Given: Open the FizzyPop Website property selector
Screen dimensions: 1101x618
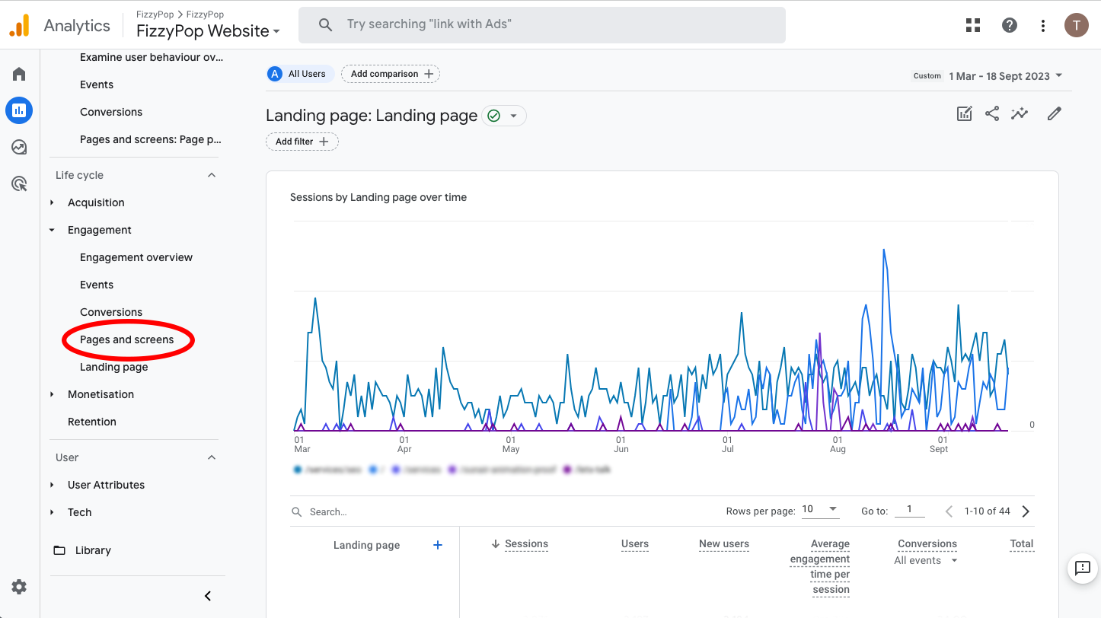Looking at the screenshot, I should tap(209, 31).
